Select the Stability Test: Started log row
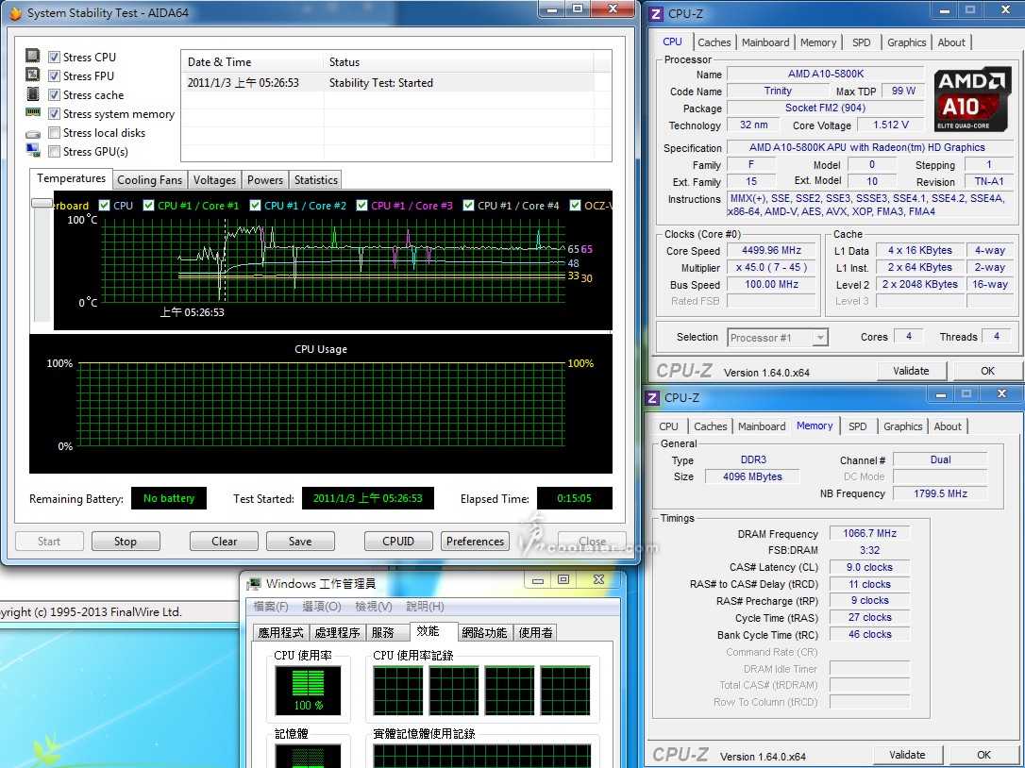The image size is (1025, 768). coord(390,83)
